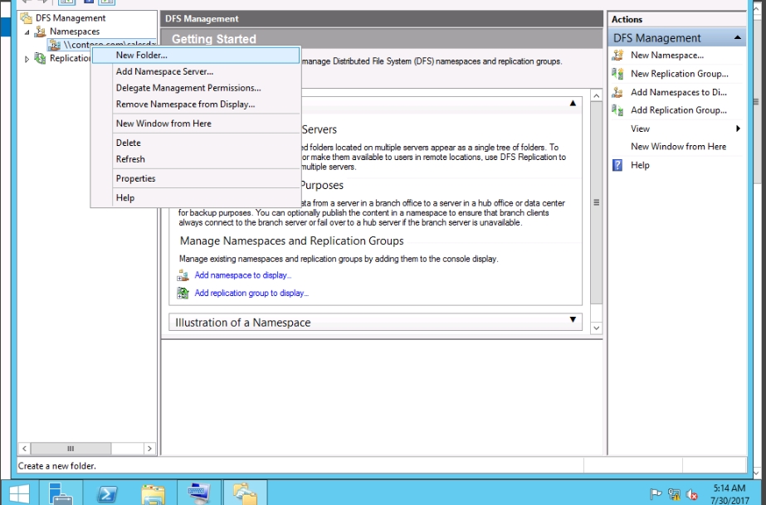Follow the Add namespace to display... link

point(243,275)
